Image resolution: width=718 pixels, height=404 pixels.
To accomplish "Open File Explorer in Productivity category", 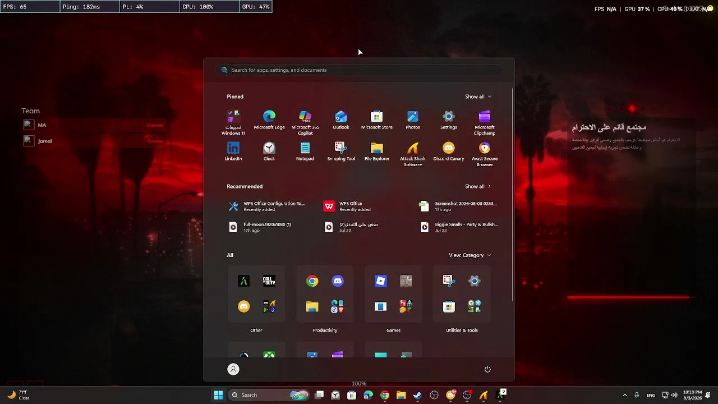I will [x=312, y=306].
